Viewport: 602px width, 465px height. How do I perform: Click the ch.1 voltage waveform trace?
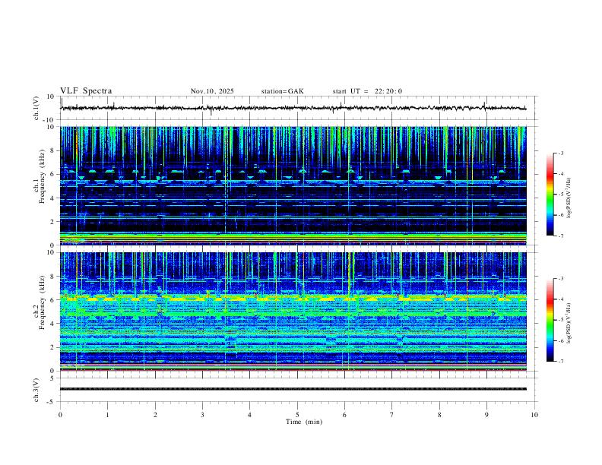[x=293, y=108]
